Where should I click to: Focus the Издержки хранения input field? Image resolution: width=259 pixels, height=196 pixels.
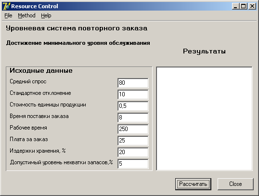pyautogui.click(x=133, y=152)
